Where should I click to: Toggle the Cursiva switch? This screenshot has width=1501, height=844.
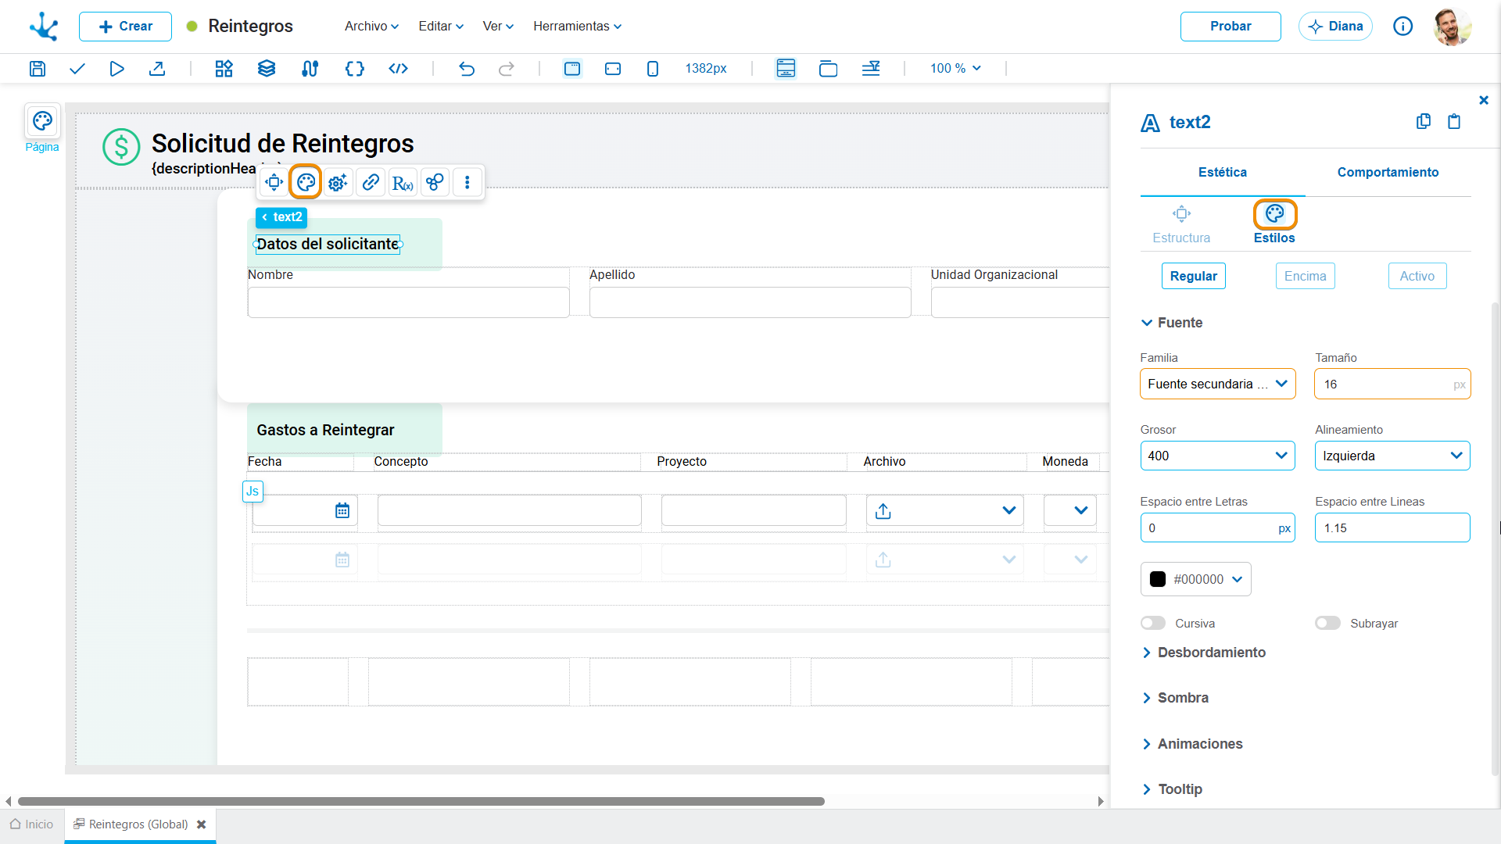[1153, 624]
